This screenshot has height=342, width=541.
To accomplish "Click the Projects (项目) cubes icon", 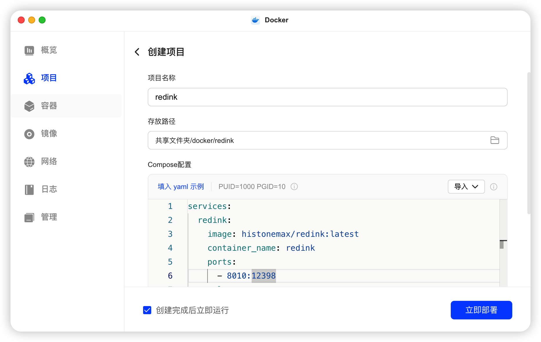I will pyautogui.click(x=29, y=78).
